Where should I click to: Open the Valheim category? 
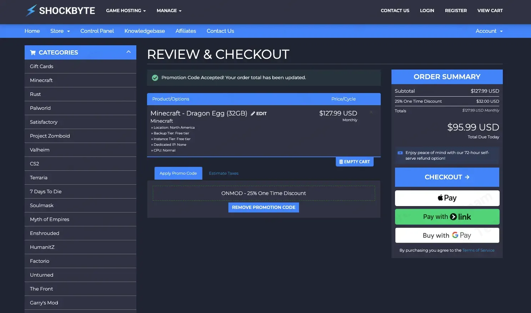click(80, 150)
